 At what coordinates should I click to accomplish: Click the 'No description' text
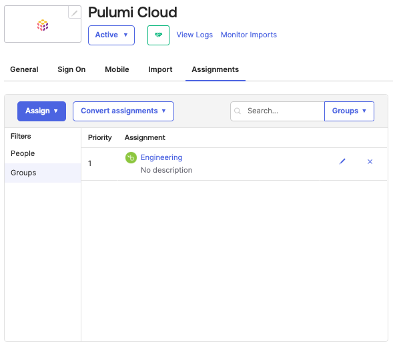(x=166, y=170)
